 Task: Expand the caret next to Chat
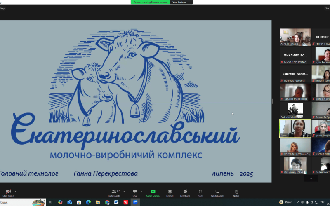point(141,192)
